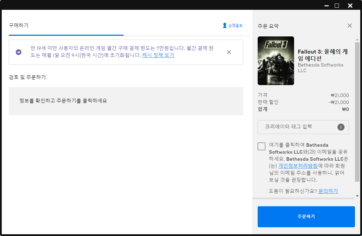Open the 캐시 정책 보기 link
The width and height of the screenshot is (362, 236).
[x=158, y=55]
